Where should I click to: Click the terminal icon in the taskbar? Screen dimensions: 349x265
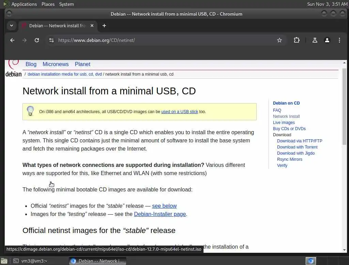tap(16, 261)
